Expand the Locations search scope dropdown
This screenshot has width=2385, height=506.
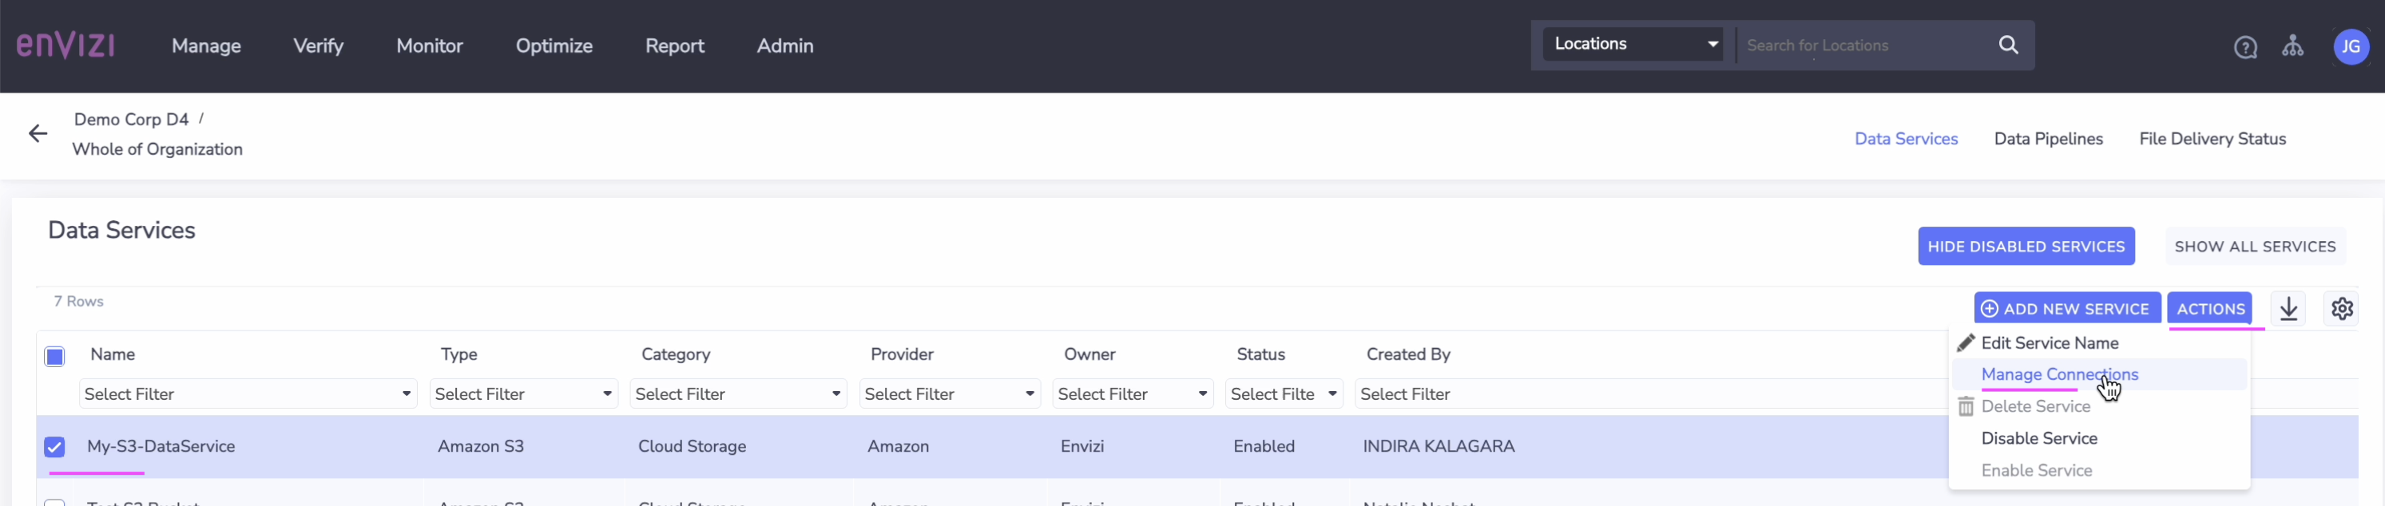[x=1633, y=43]
